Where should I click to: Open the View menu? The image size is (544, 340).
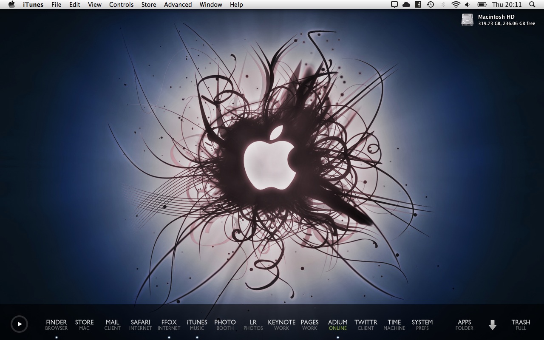tap(95, 4)
